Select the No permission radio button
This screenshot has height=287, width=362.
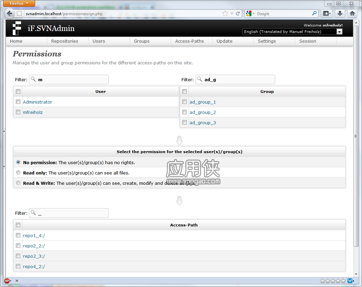18,162
